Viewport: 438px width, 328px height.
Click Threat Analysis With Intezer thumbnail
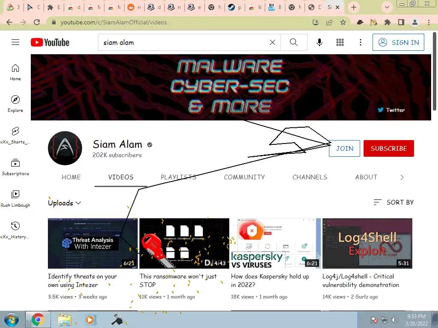point(93,243)
